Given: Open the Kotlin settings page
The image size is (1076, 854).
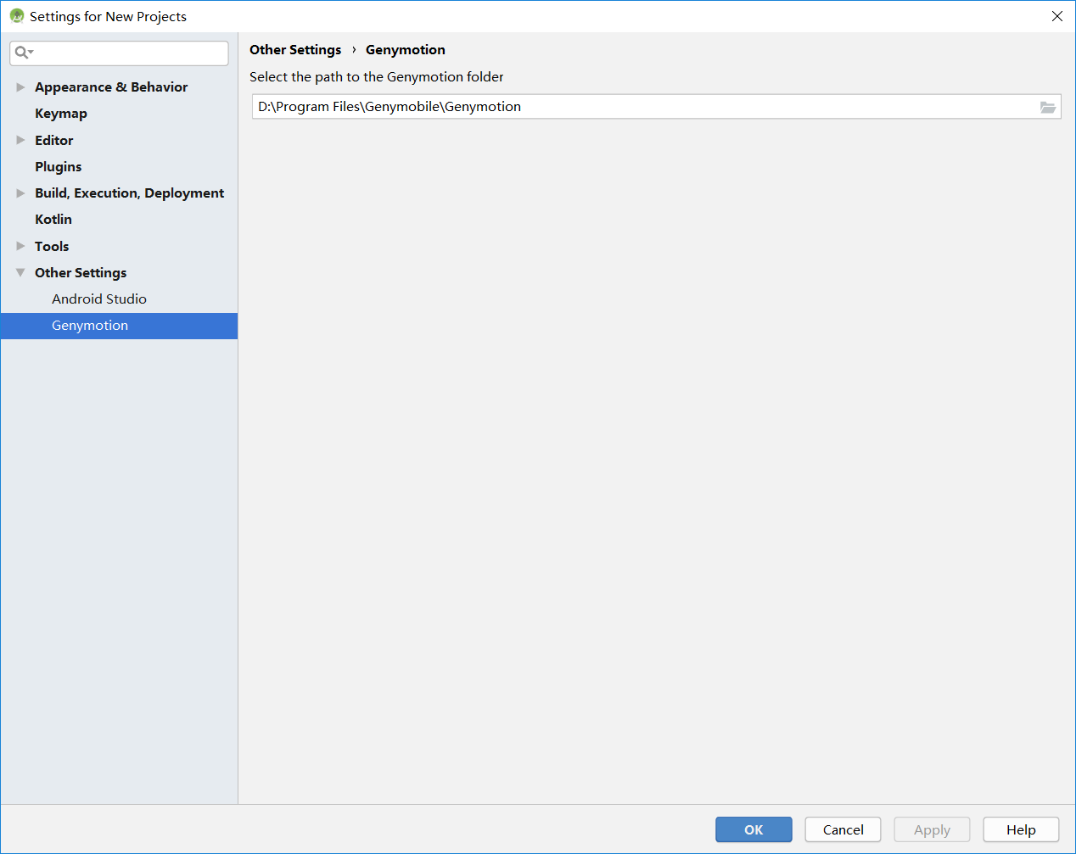Looking at the screenshot, I should point(53,220).
